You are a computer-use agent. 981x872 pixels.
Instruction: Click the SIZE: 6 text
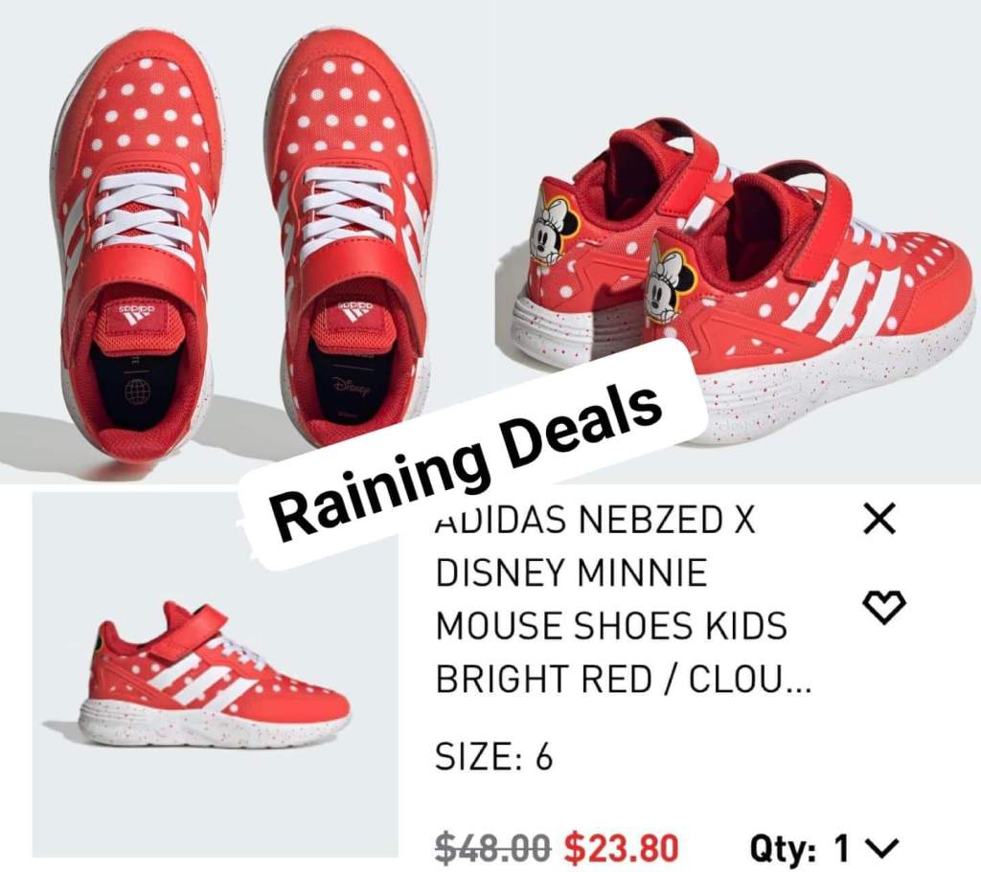[493, 757]
